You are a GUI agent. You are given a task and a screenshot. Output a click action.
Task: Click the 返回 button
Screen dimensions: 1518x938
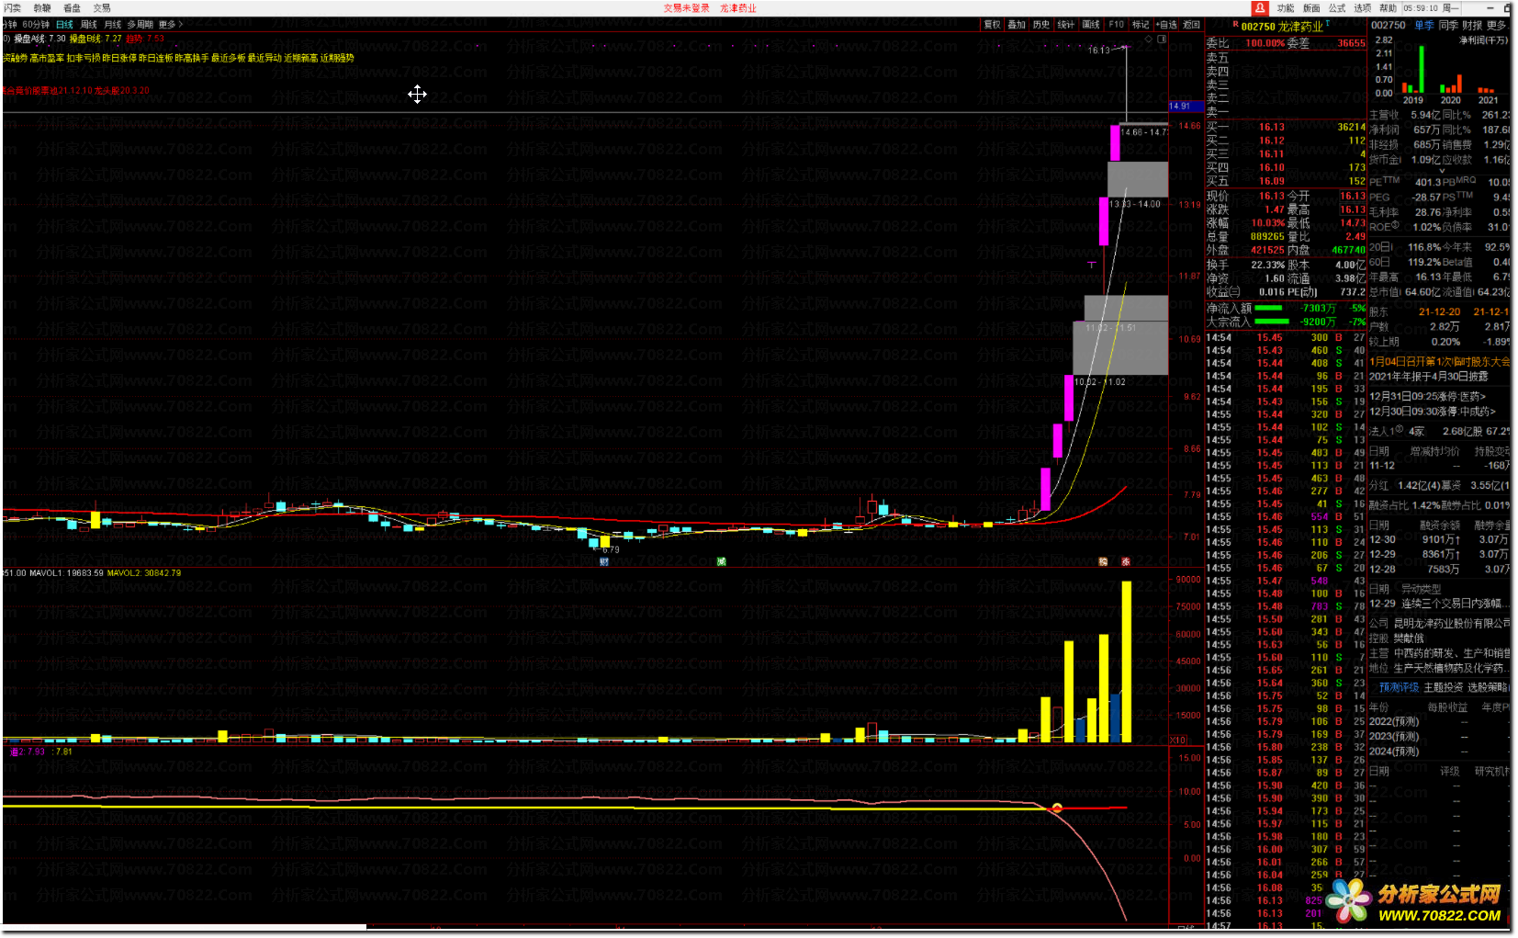(1191, 25)
